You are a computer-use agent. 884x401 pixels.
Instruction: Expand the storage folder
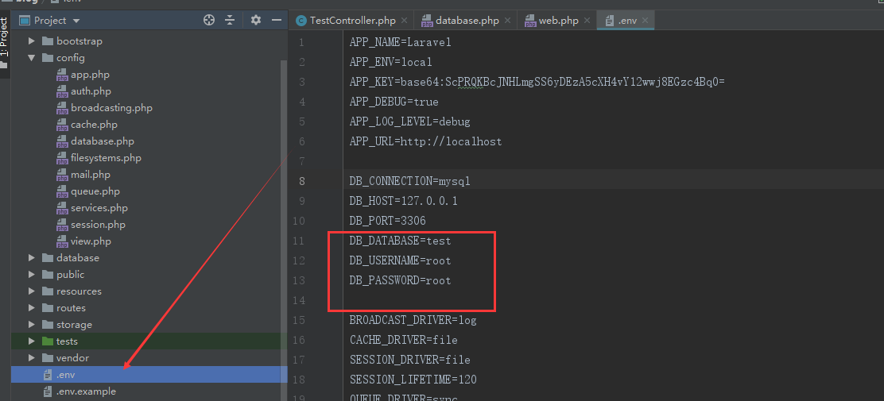pos(32,325)
